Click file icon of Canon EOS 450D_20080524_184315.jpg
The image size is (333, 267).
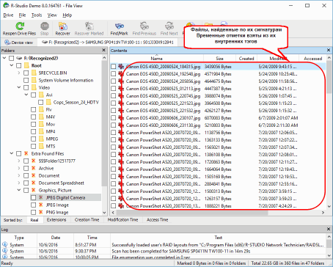coord(121,67)
